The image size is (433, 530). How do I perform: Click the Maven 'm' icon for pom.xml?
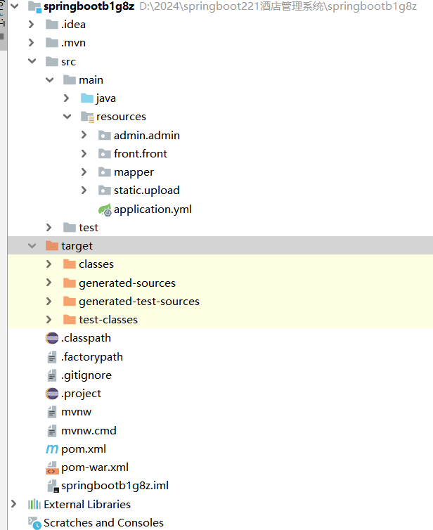(x=52, y=449)
